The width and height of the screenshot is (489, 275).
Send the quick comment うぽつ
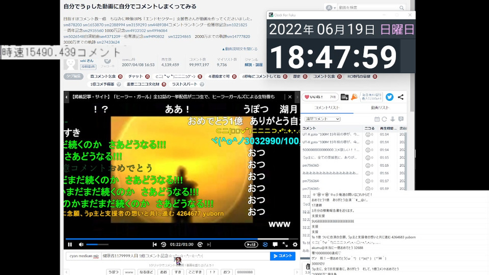(x=114, y=272)
